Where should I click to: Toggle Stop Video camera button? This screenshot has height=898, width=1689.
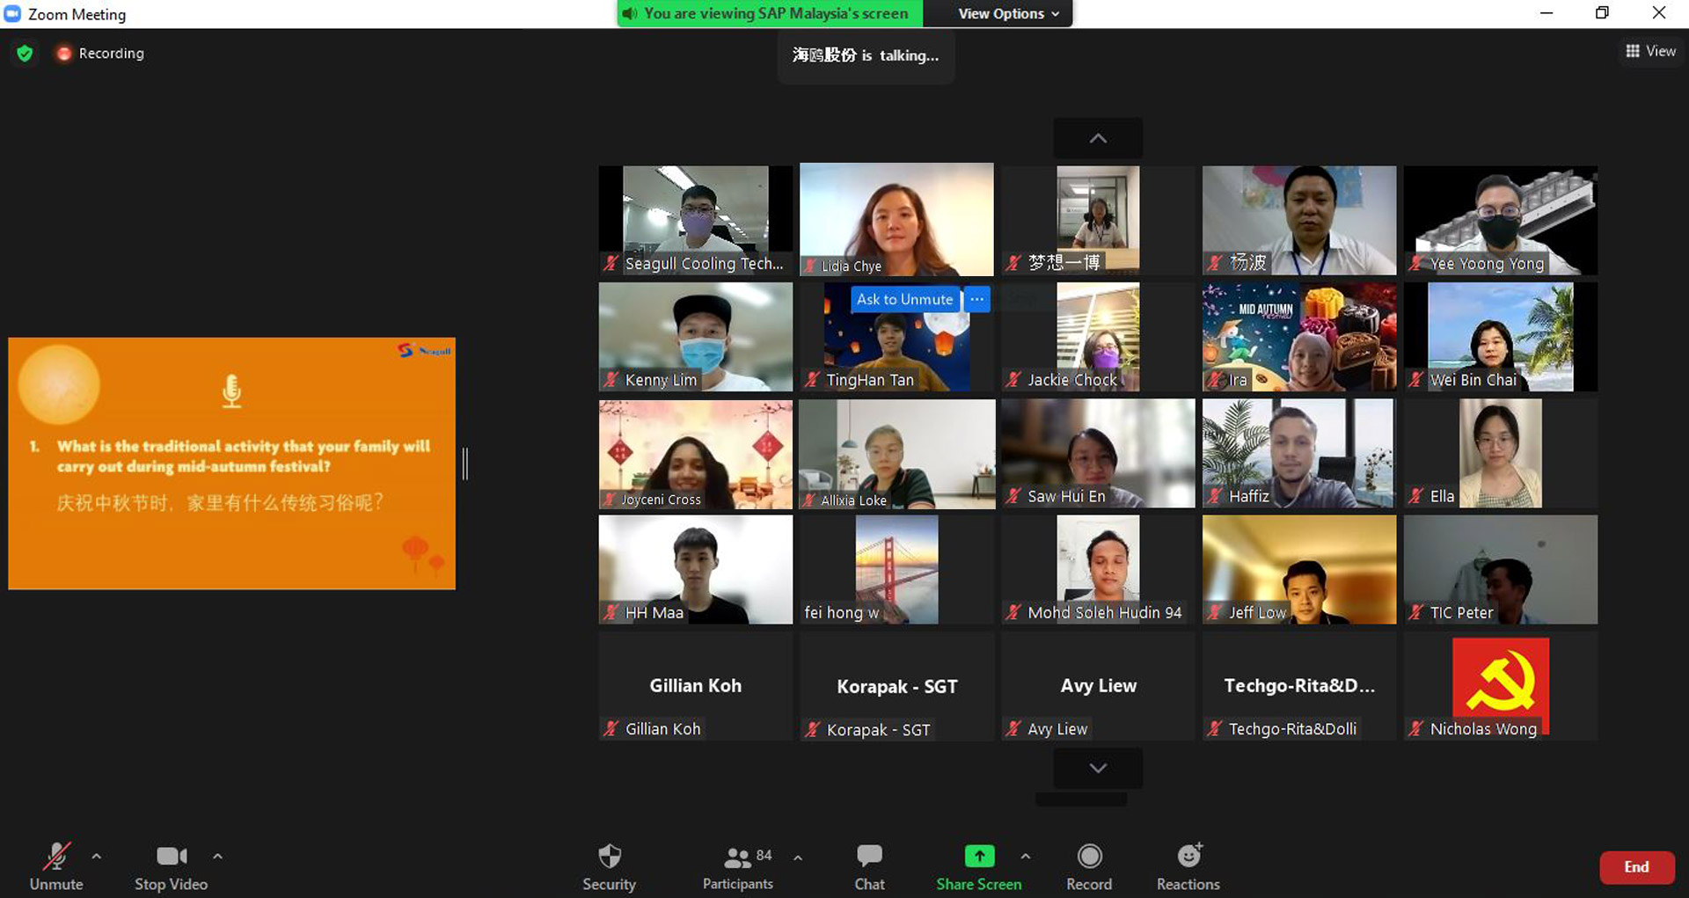pyautogui.click(x=171, y=857)
